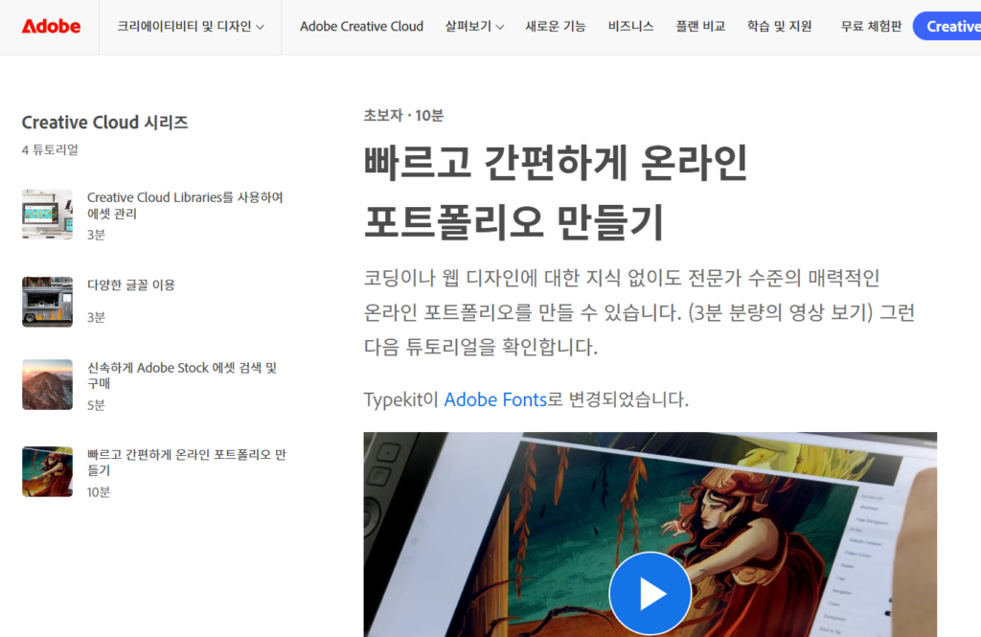Select 학습 및 지원 in the navigation
This screenshot has height=637, width=981.
coord(780,26)
